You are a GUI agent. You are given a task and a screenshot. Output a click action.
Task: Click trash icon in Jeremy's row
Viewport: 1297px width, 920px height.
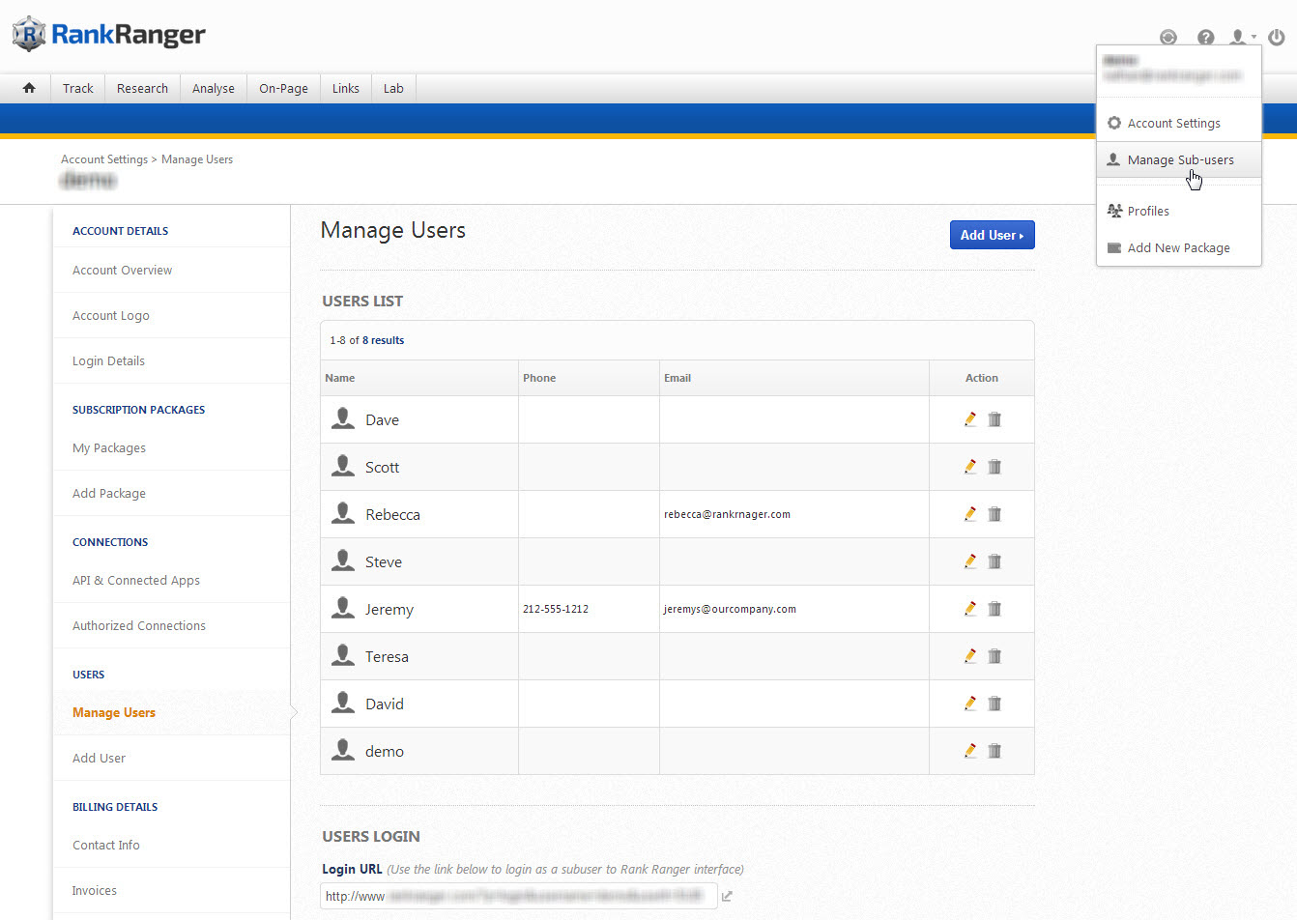[994, 609]
